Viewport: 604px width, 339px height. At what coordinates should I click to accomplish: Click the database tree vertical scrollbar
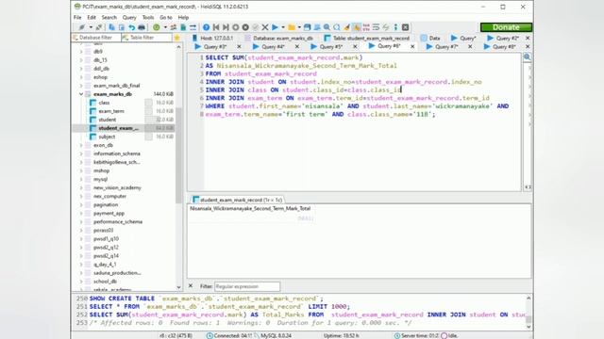pyautogui.click(x=178, y=168)
